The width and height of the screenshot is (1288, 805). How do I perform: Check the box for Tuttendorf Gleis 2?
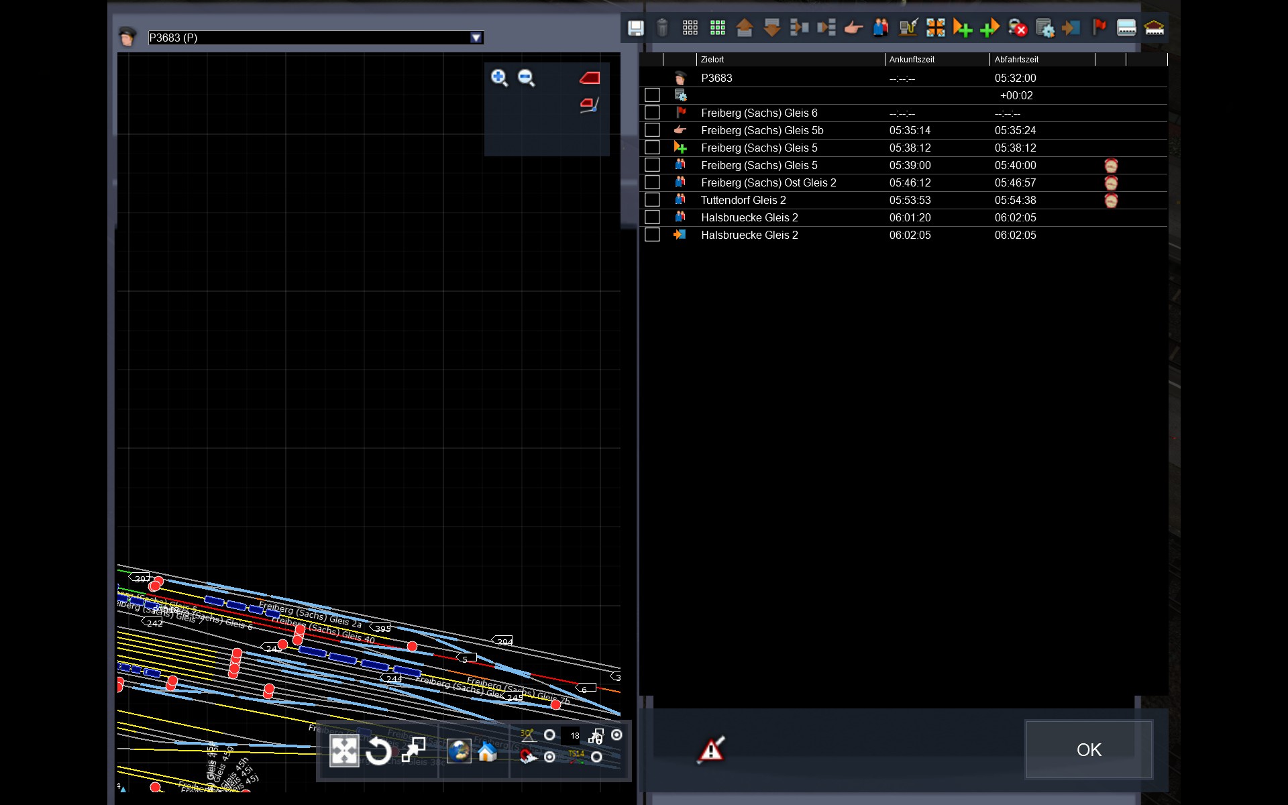tap(652, 200)
